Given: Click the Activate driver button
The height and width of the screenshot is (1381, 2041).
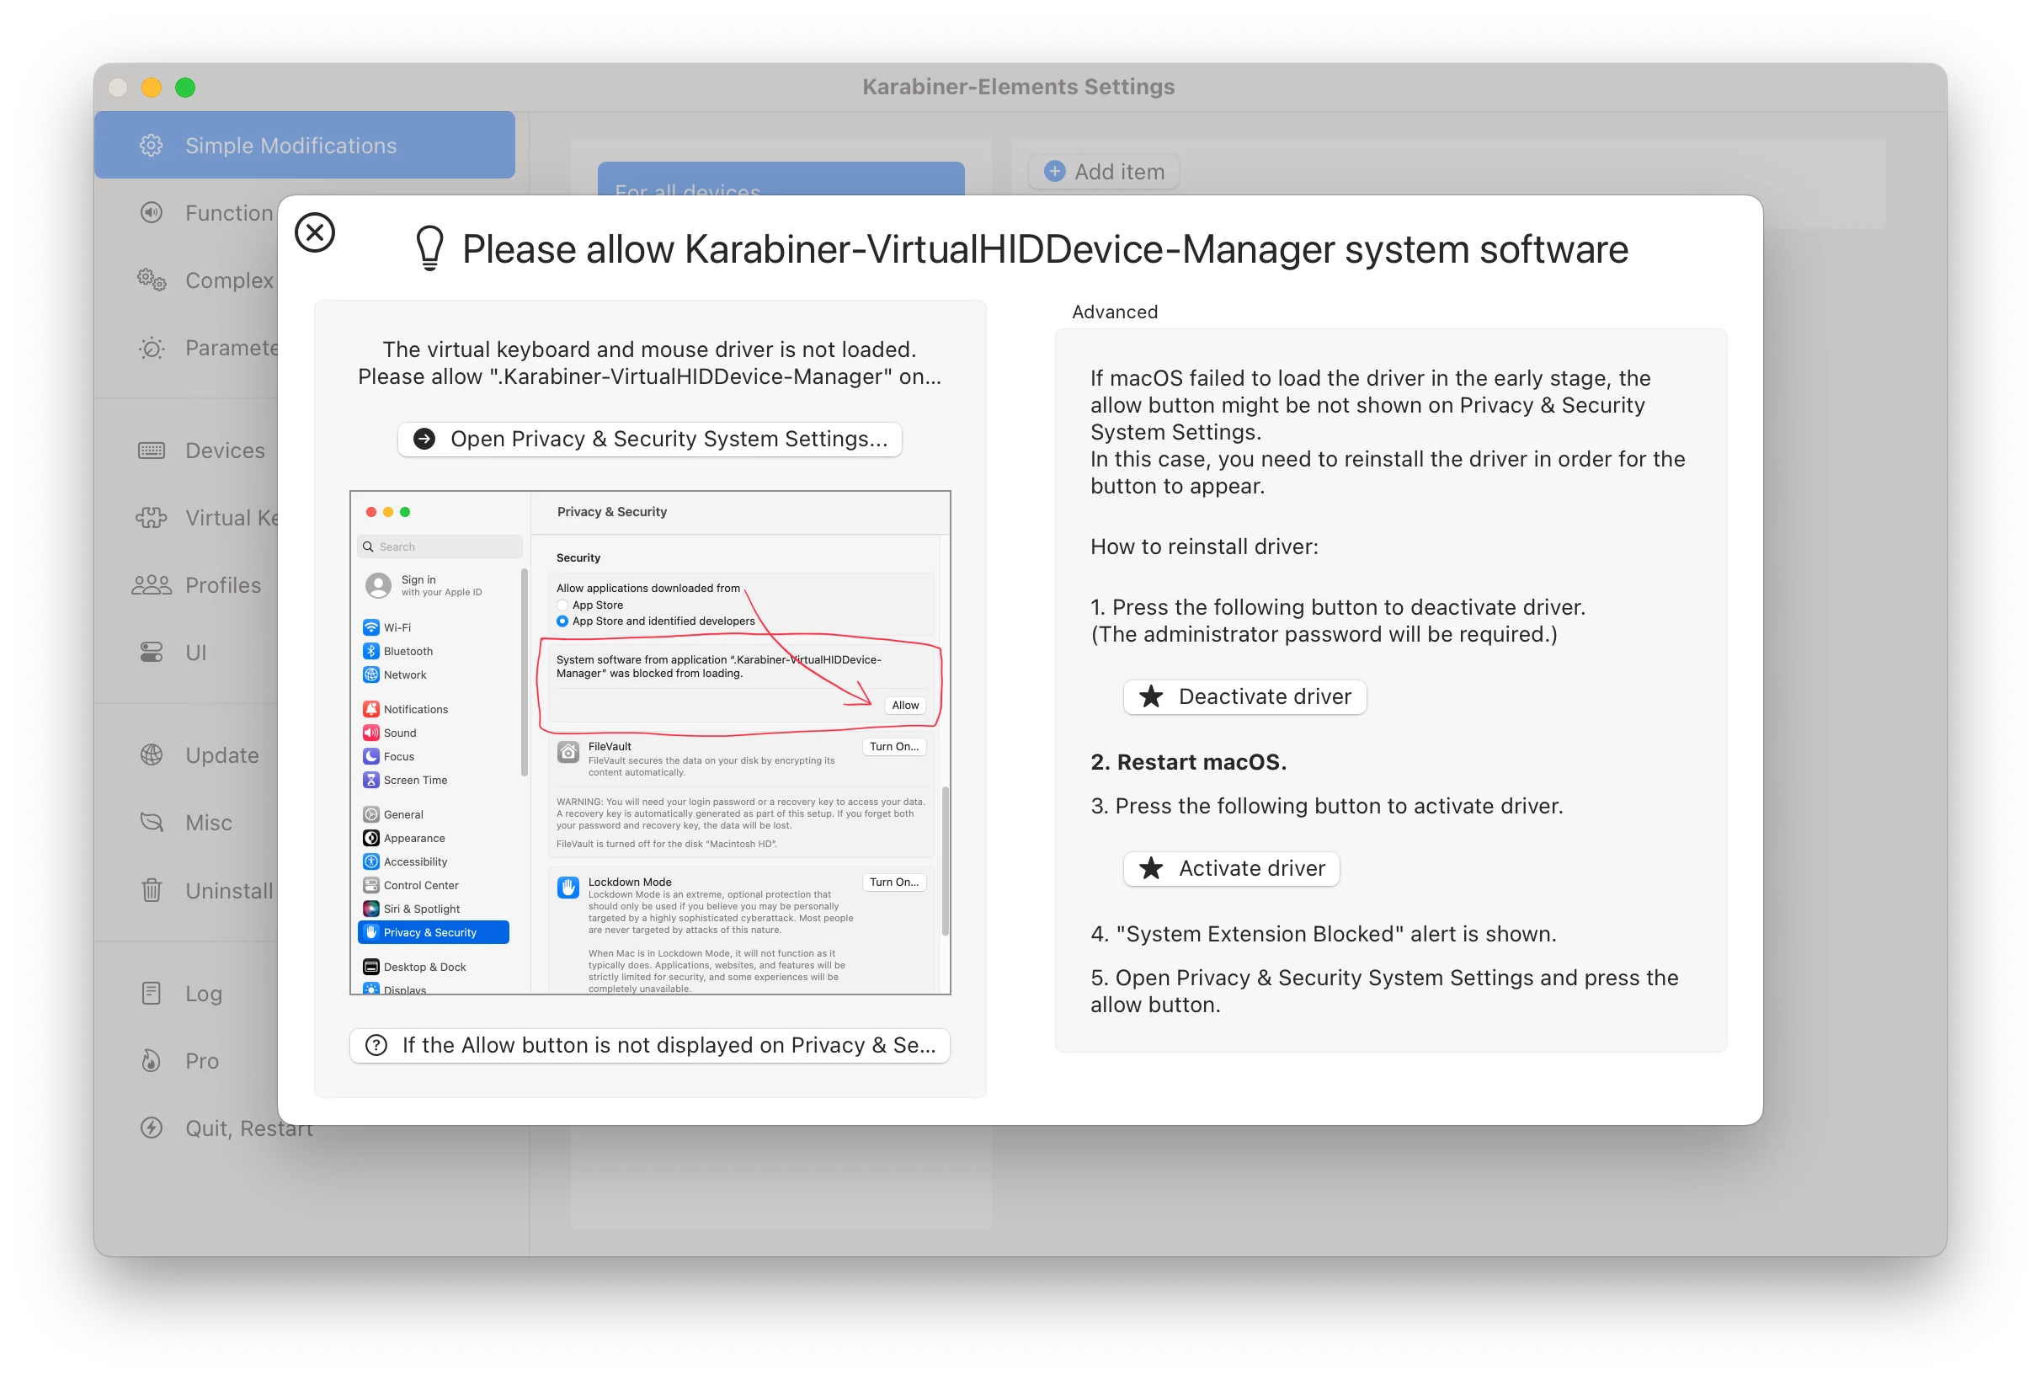Looking at the screenshot, I should tap(1231, 868).
